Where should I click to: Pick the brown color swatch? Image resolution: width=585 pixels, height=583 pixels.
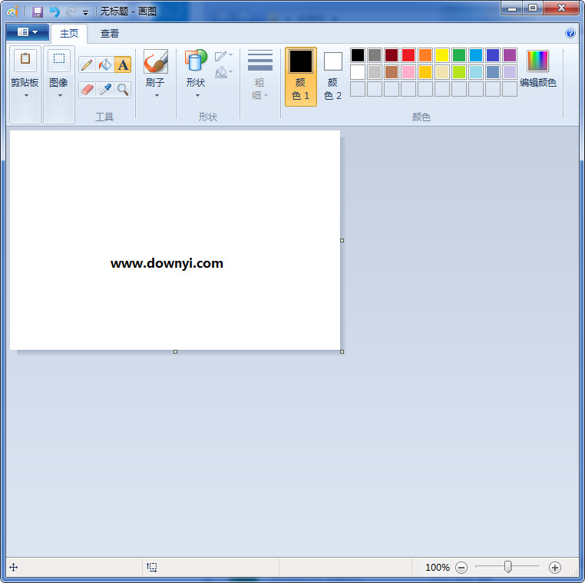[x=392, y=72]
